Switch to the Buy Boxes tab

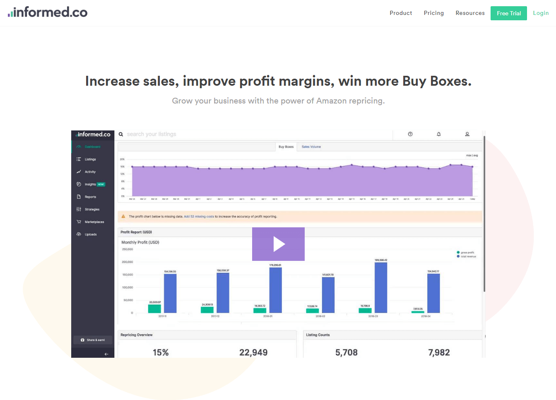click(x=286, y=147)
